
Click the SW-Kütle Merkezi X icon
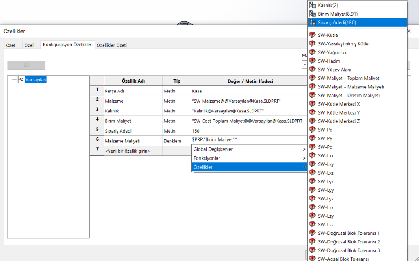pyautogui.click(x=313, y=104)
